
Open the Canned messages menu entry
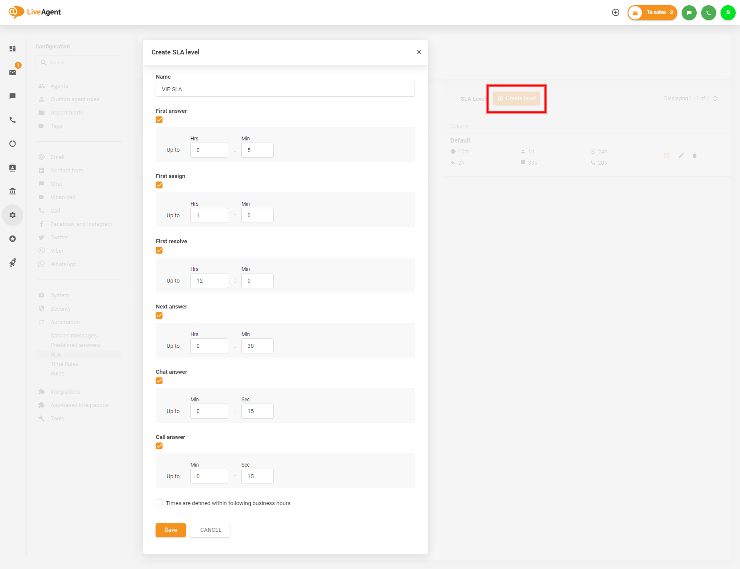click(73, 335)
